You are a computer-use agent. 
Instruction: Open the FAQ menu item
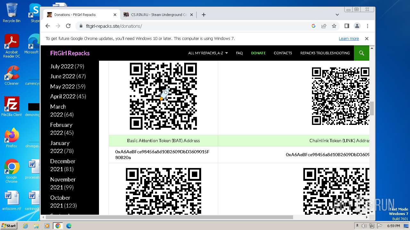(239, 53)
